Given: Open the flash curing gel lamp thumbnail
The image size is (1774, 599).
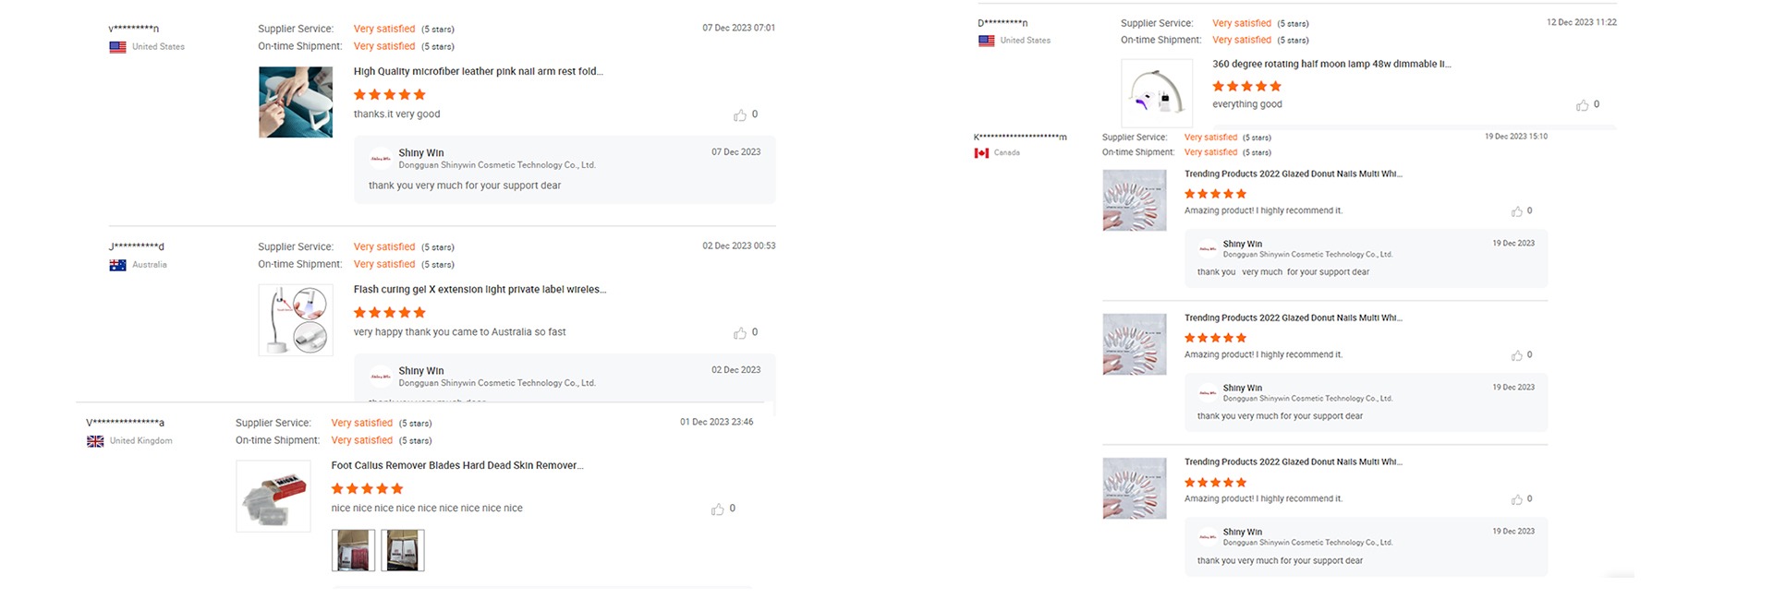Looking at the screenshot, I should pyautogui.click(x=296, y=320).
